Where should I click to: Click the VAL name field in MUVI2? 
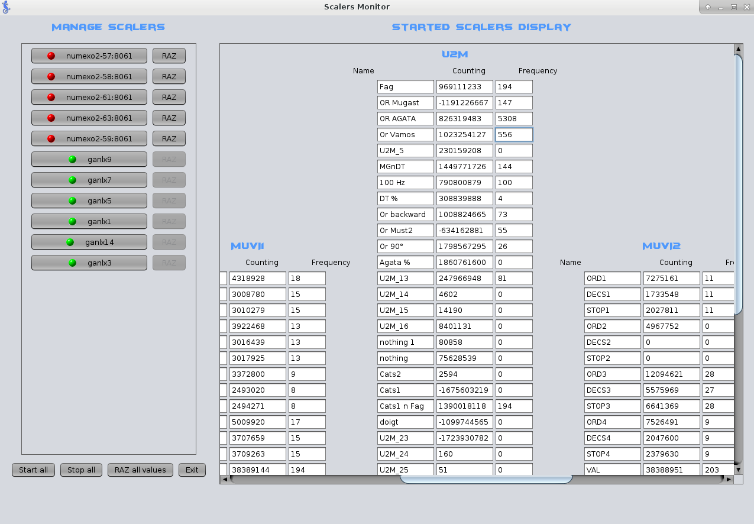(x=613, y=470)
